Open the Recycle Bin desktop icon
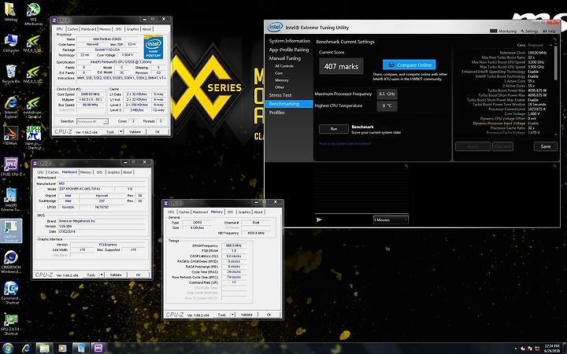The width and height of the screenshot is (567, 354). 11,74
